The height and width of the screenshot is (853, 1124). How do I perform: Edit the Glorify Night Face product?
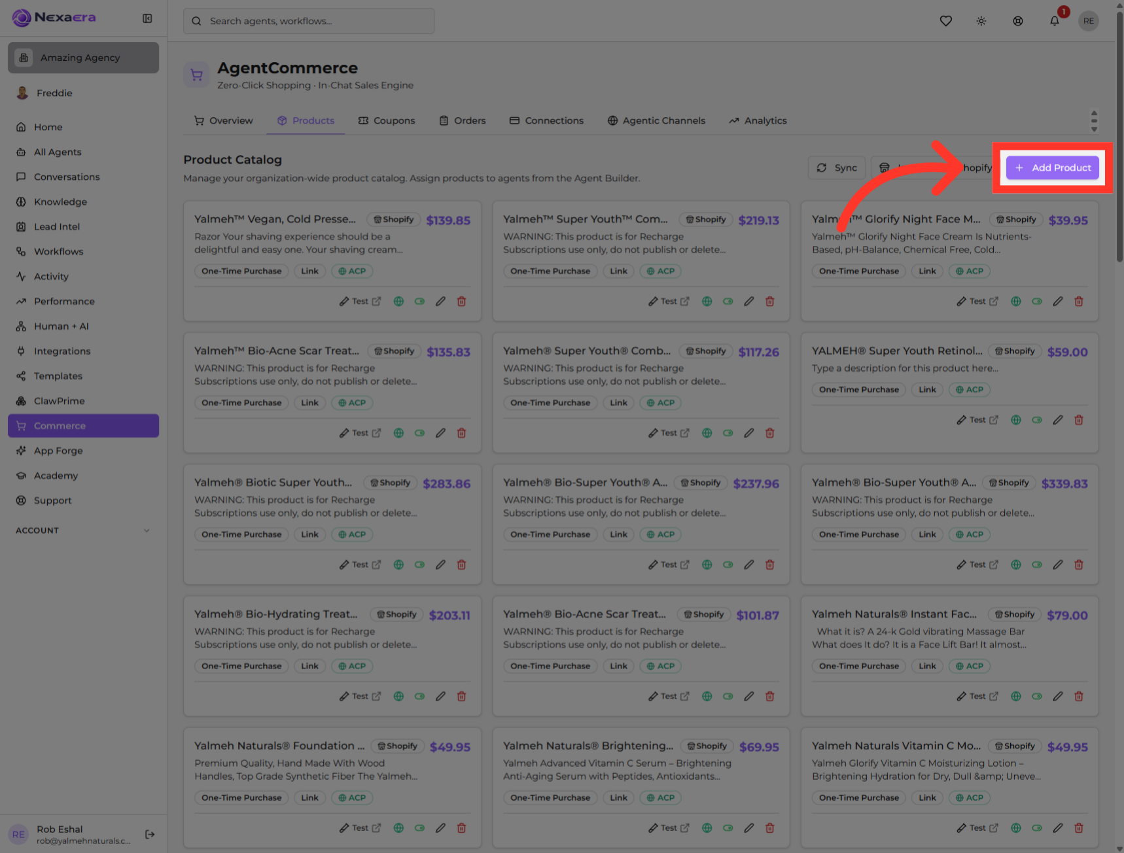point(1058,302)
